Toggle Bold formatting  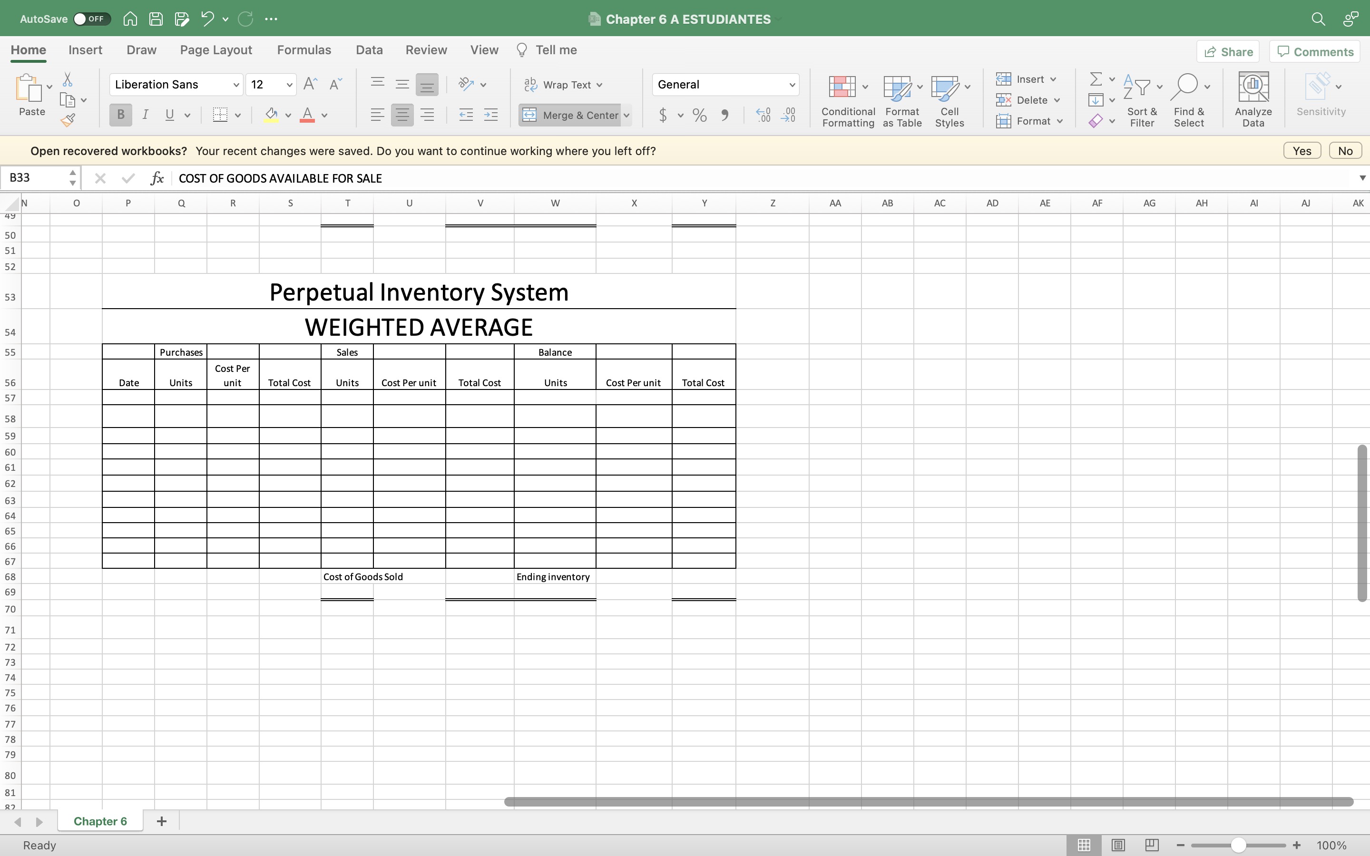(120, 115)
